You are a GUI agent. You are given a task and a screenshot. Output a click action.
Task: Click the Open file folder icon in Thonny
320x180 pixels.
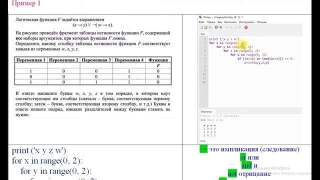tap(205, 27)
